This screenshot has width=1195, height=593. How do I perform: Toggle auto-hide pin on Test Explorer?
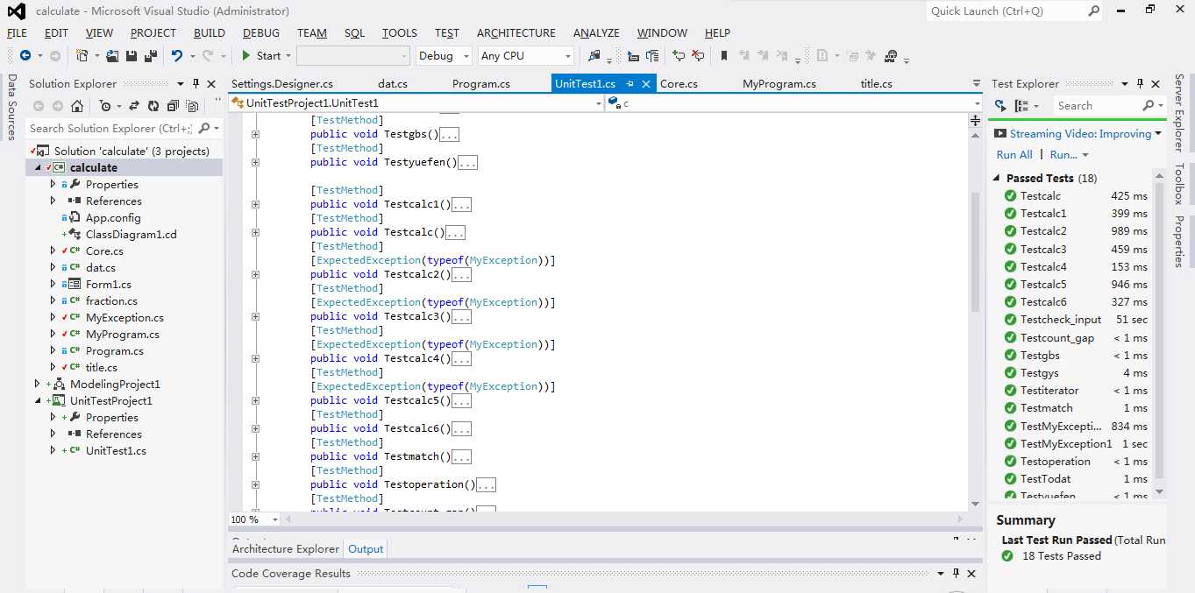1140,84
